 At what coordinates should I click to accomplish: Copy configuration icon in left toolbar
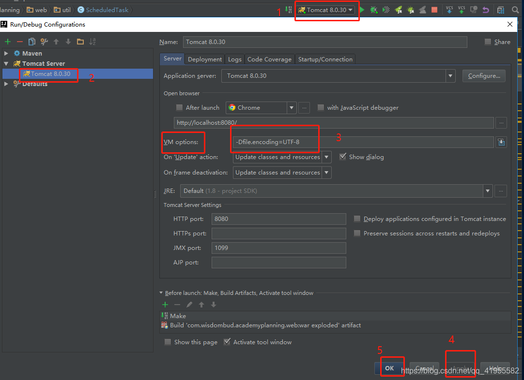tap(32, 42)
